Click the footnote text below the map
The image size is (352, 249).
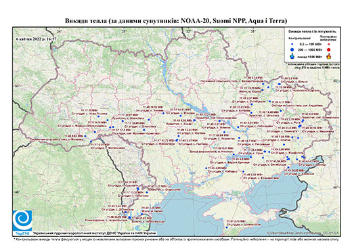(x=177, y=239)
